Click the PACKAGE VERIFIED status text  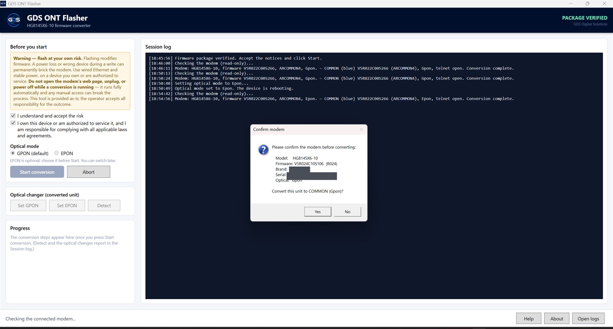coord(585,18)
